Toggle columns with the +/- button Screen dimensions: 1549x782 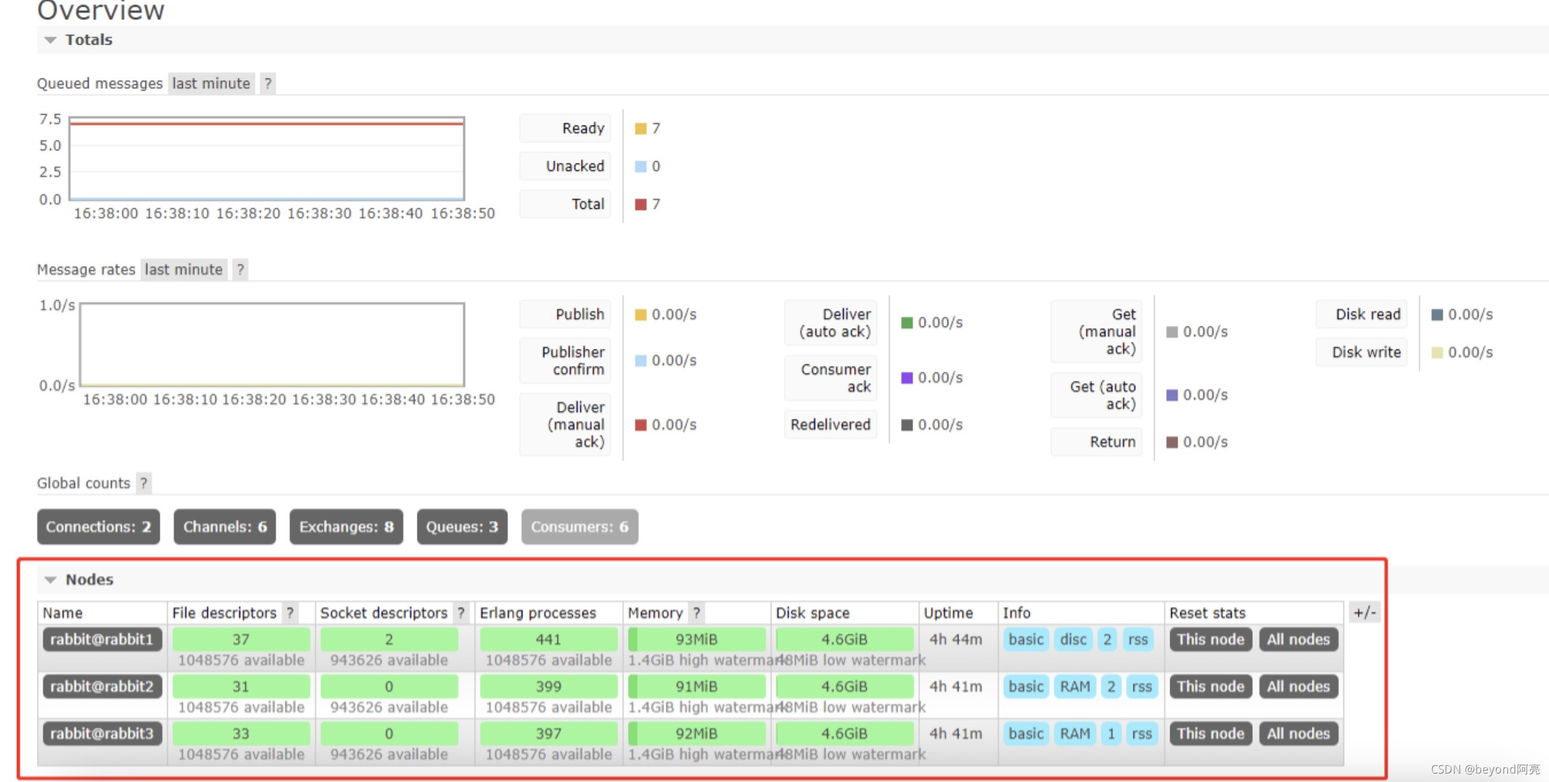(x=1364, y=613)
